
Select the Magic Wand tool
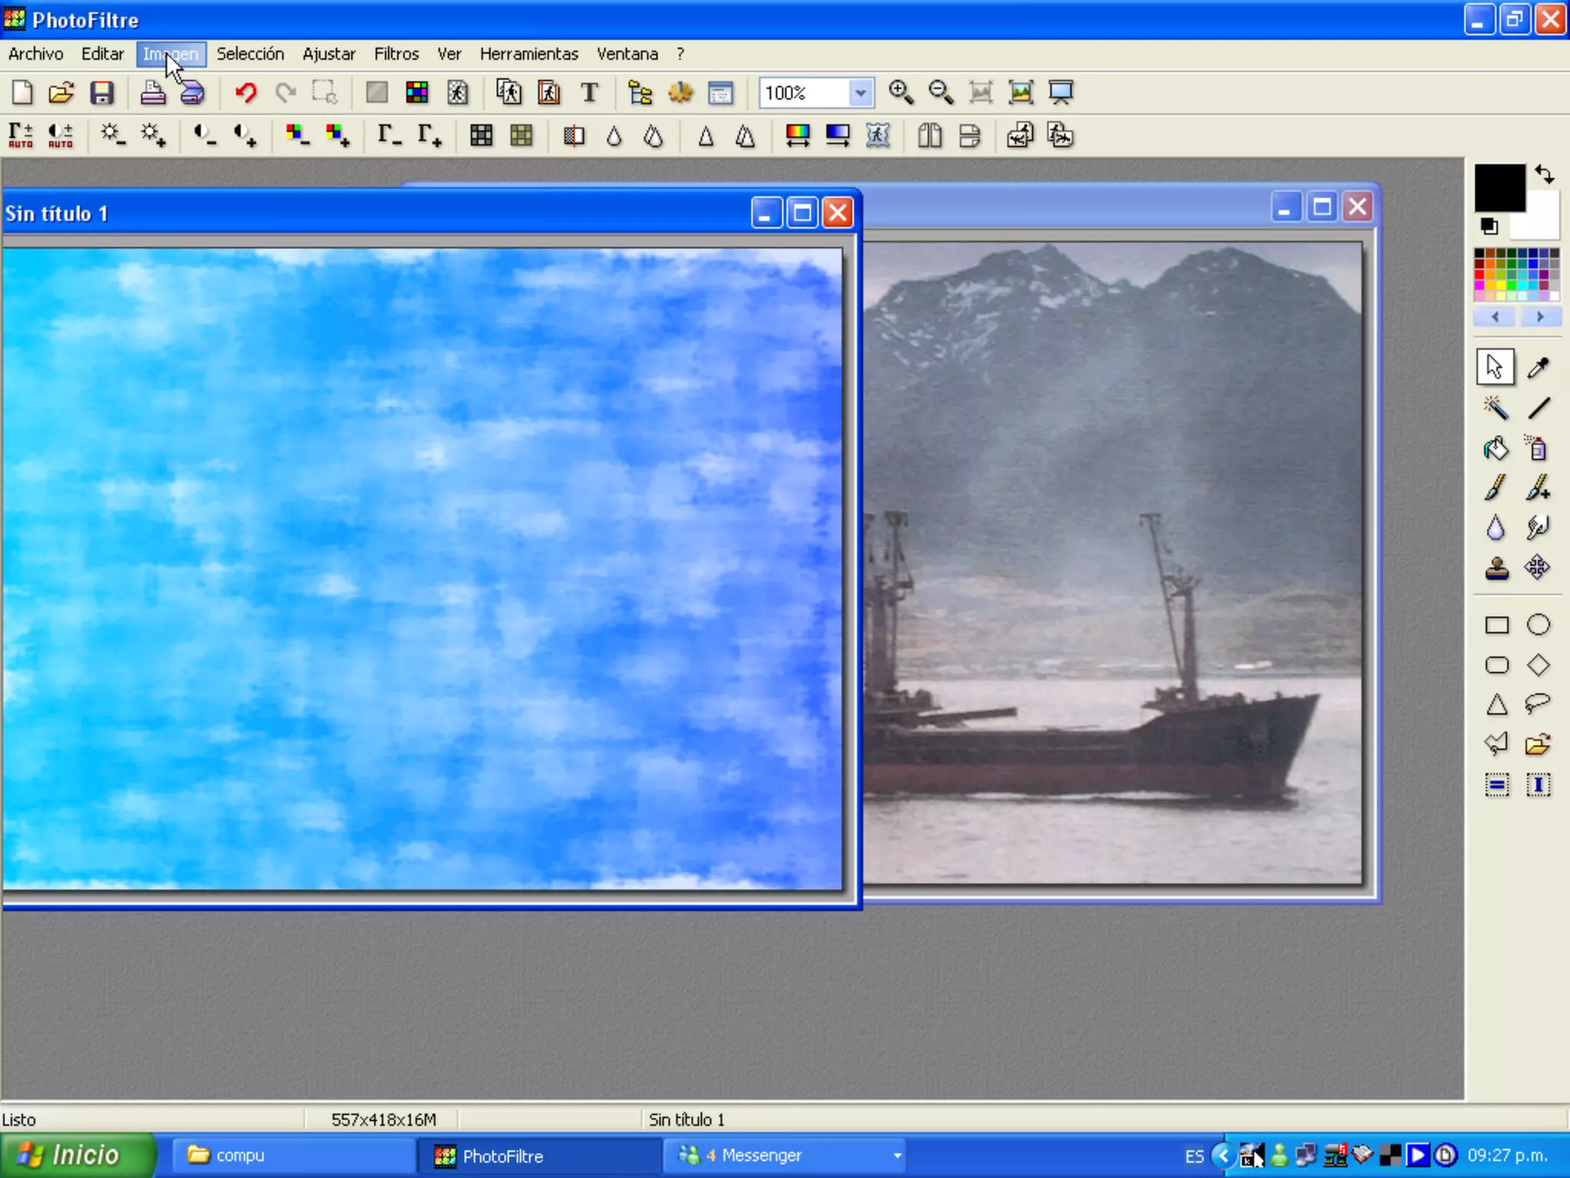coord(1496,407)
